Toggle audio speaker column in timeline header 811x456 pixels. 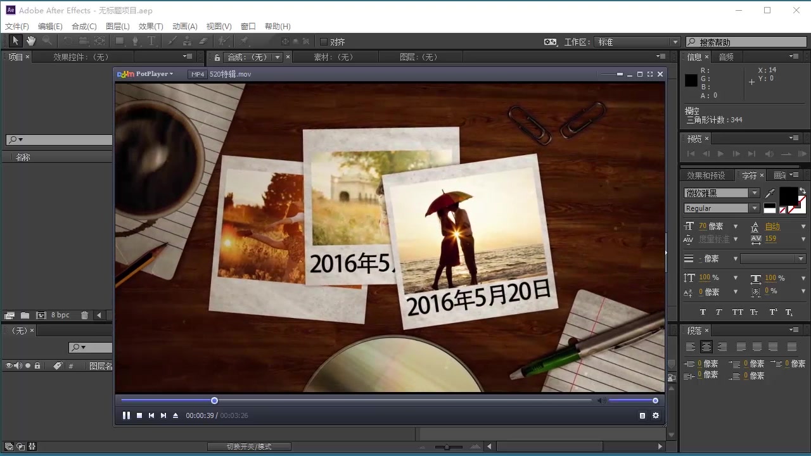pos(18,365)
